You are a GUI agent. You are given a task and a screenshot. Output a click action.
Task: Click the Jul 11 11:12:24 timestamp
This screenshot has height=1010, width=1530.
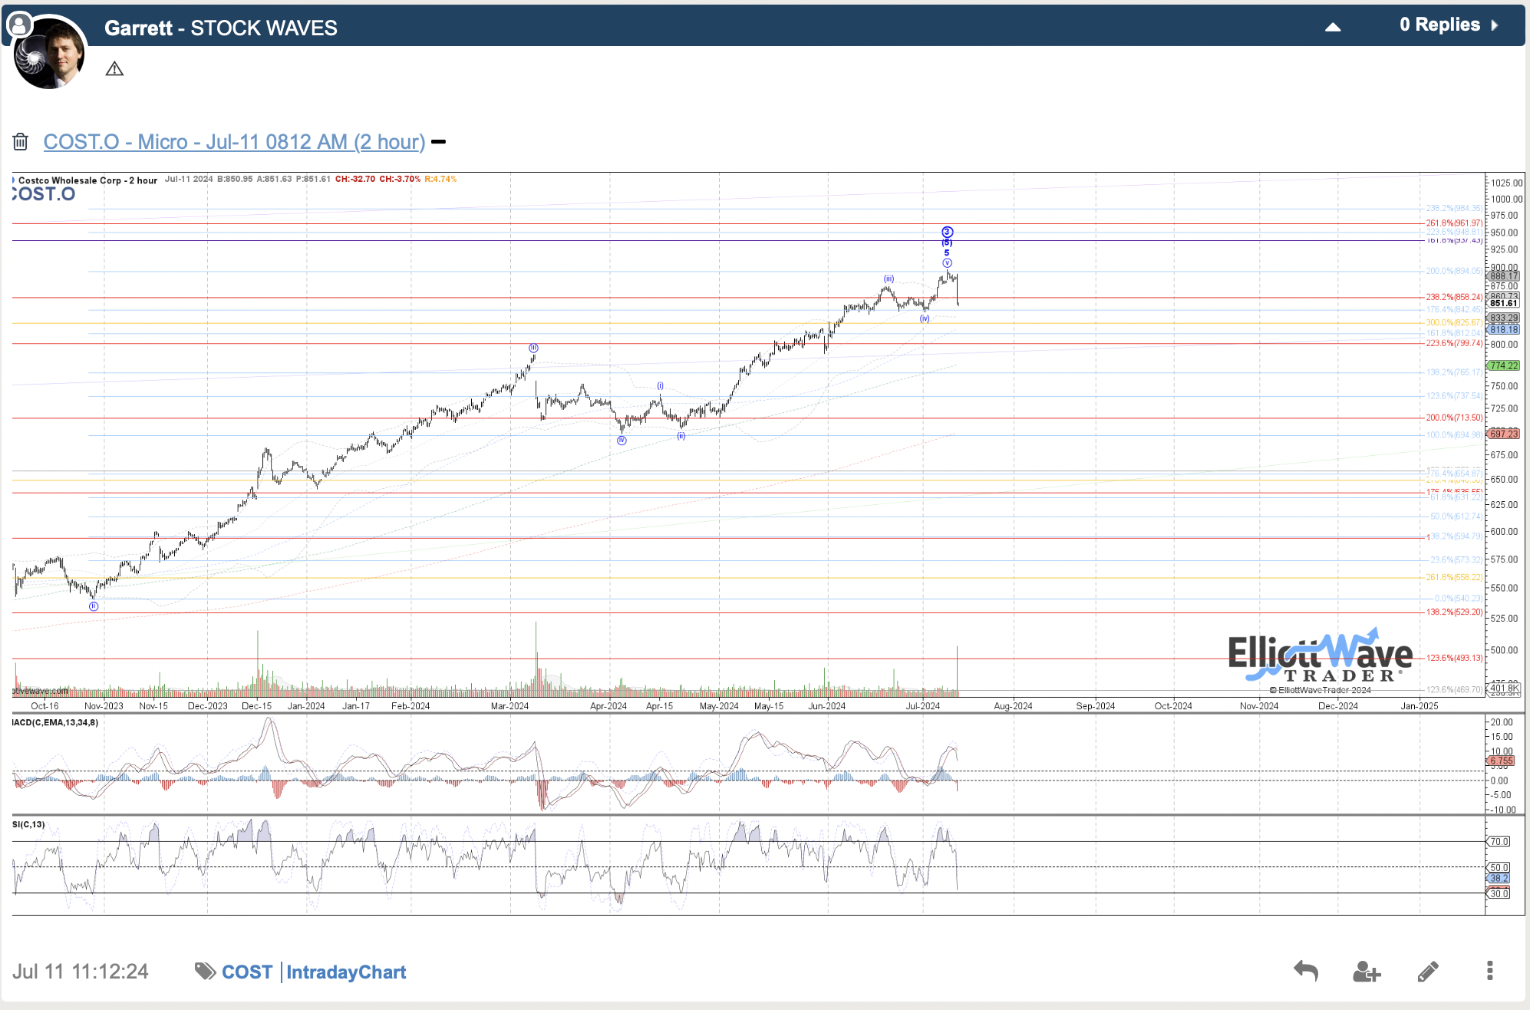81,972
